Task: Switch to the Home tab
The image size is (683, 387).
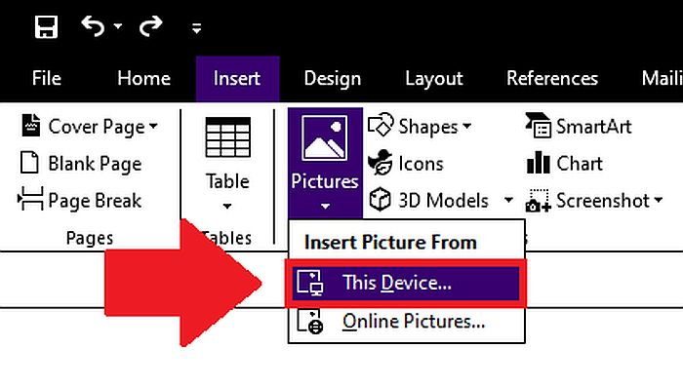Action: click(143, 79)
